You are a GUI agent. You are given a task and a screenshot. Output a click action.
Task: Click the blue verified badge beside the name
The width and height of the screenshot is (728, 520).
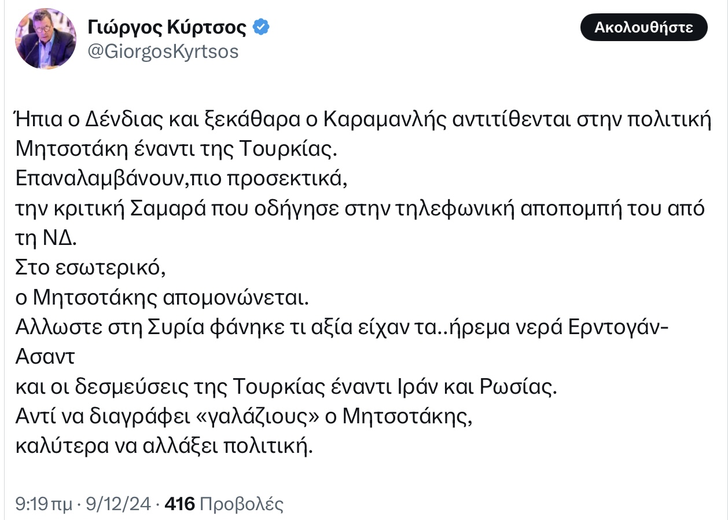pos(260,27)
